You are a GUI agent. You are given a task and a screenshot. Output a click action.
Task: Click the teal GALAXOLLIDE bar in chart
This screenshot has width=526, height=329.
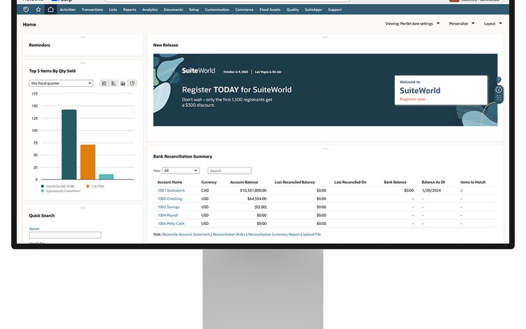[69, 144]
